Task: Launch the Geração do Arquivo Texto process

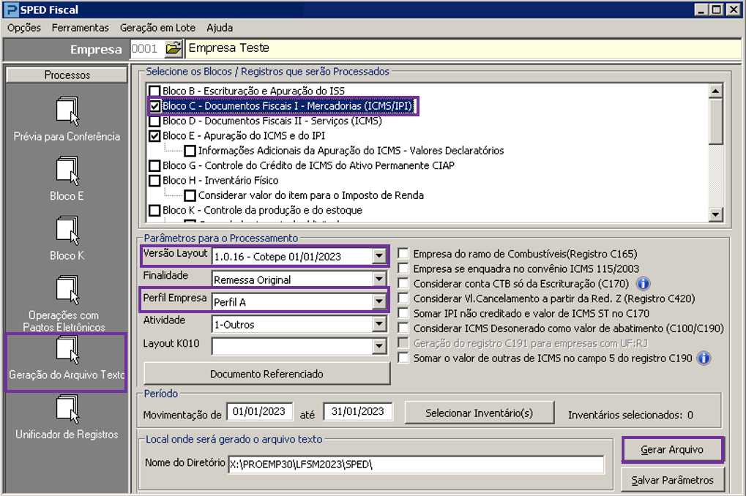Action: click(x=67, y=350)
